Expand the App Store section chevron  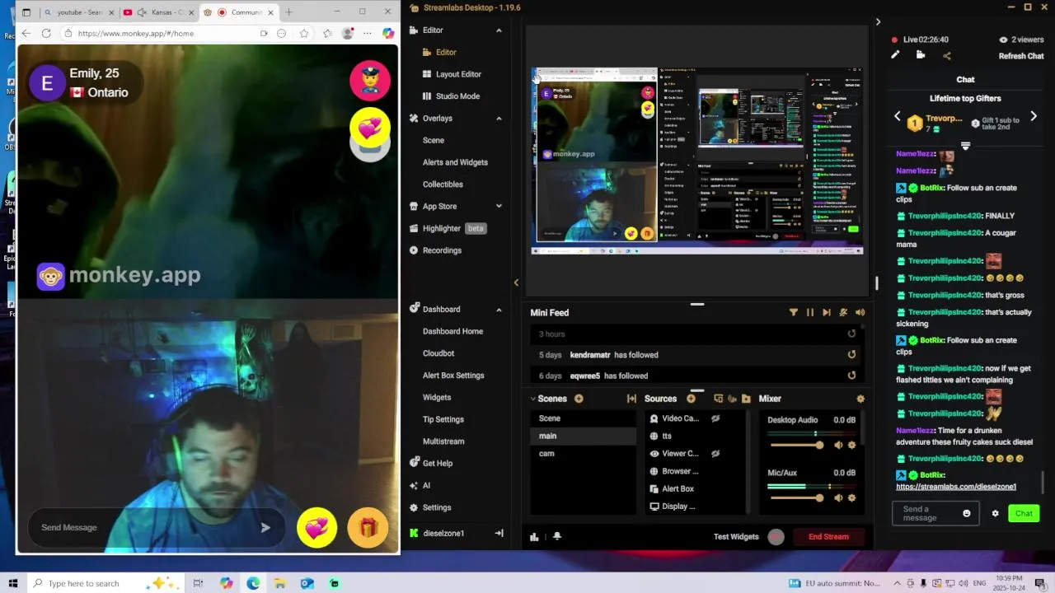[499, 206]
